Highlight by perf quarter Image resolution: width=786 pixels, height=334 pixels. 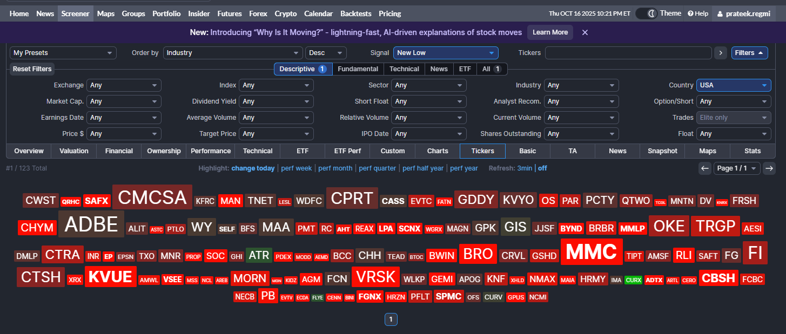pyautogui.click(x=378, y=168)
